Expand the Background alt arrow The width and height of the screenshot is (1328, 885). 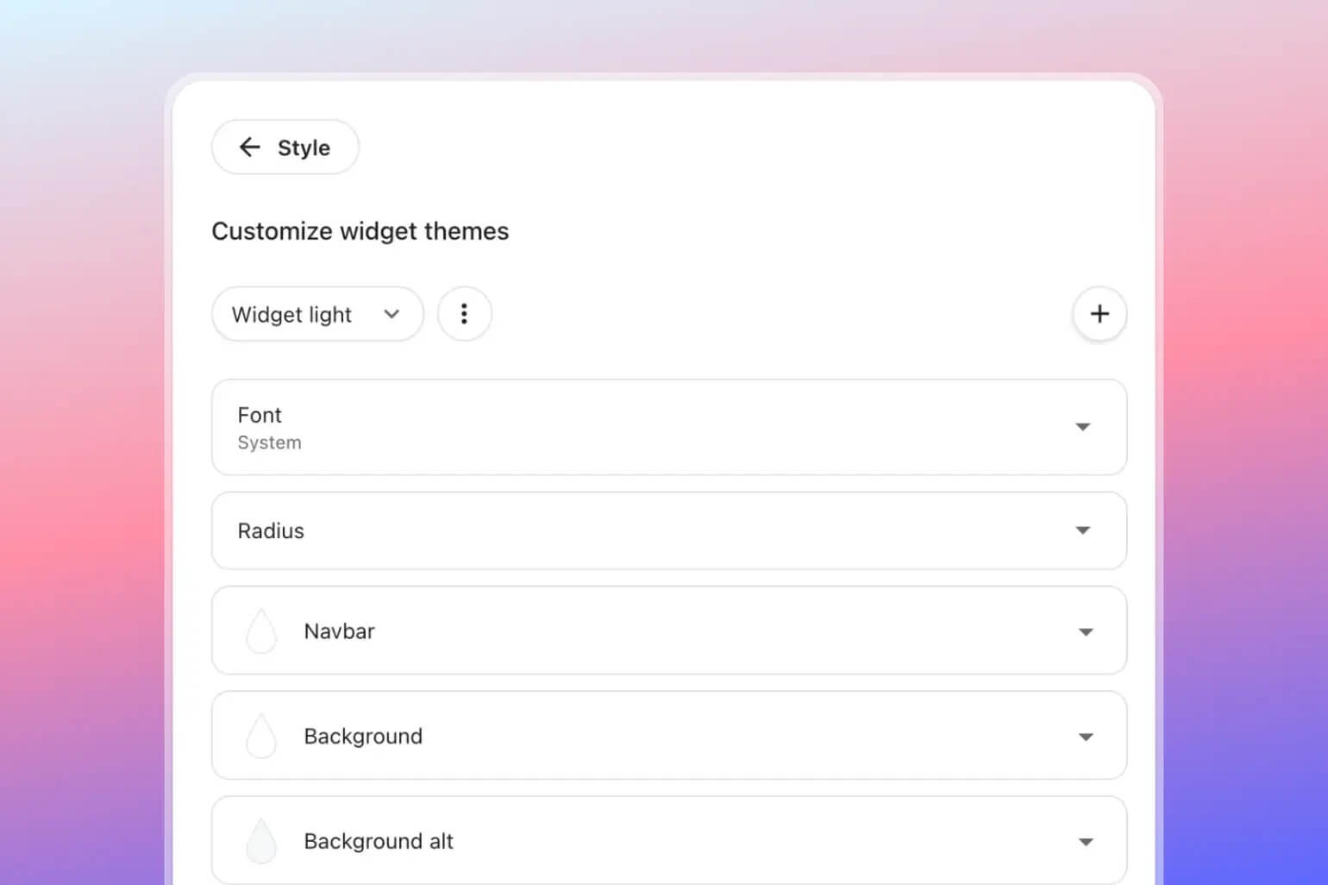[1086, 842]
